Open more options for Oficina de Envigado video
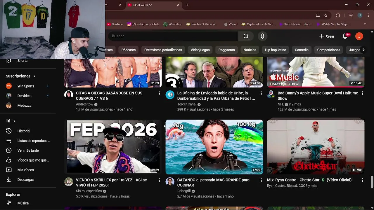The height and width of the screenshot is (210, 374). coord(261,93)
